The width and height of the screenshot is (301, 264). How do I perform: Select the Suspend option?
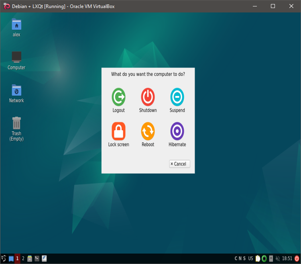[177, 97]
